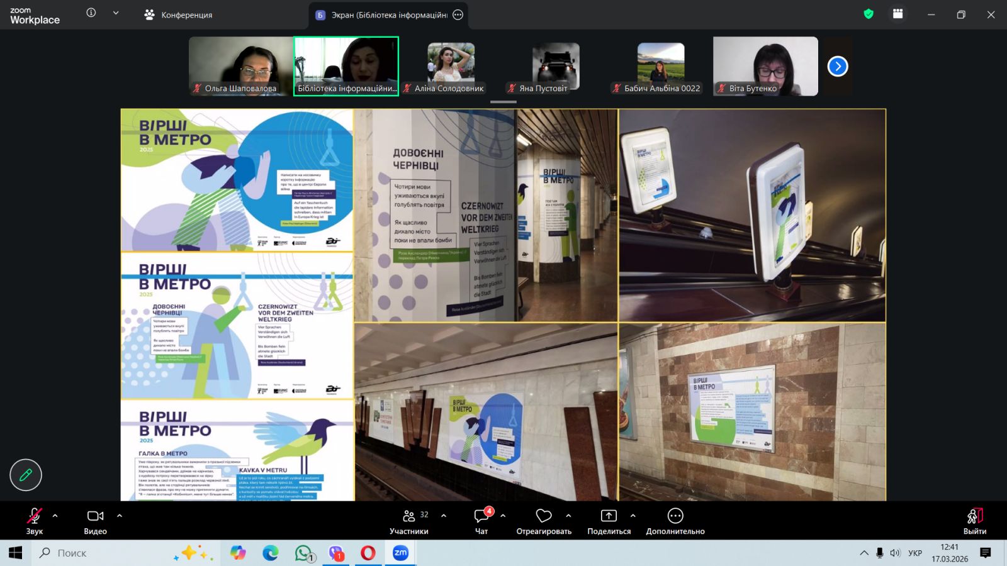The width and height of the screenshot is (1007, 566).
Task: Open meeting information icon
Action: 91,13
